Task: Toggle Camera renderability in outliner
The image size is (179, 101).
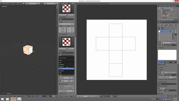Action: (178, 14)
